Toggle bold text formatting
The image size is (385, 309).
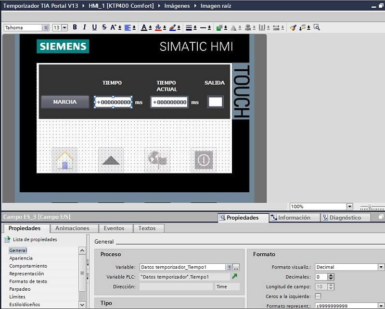tap(75, 27)
